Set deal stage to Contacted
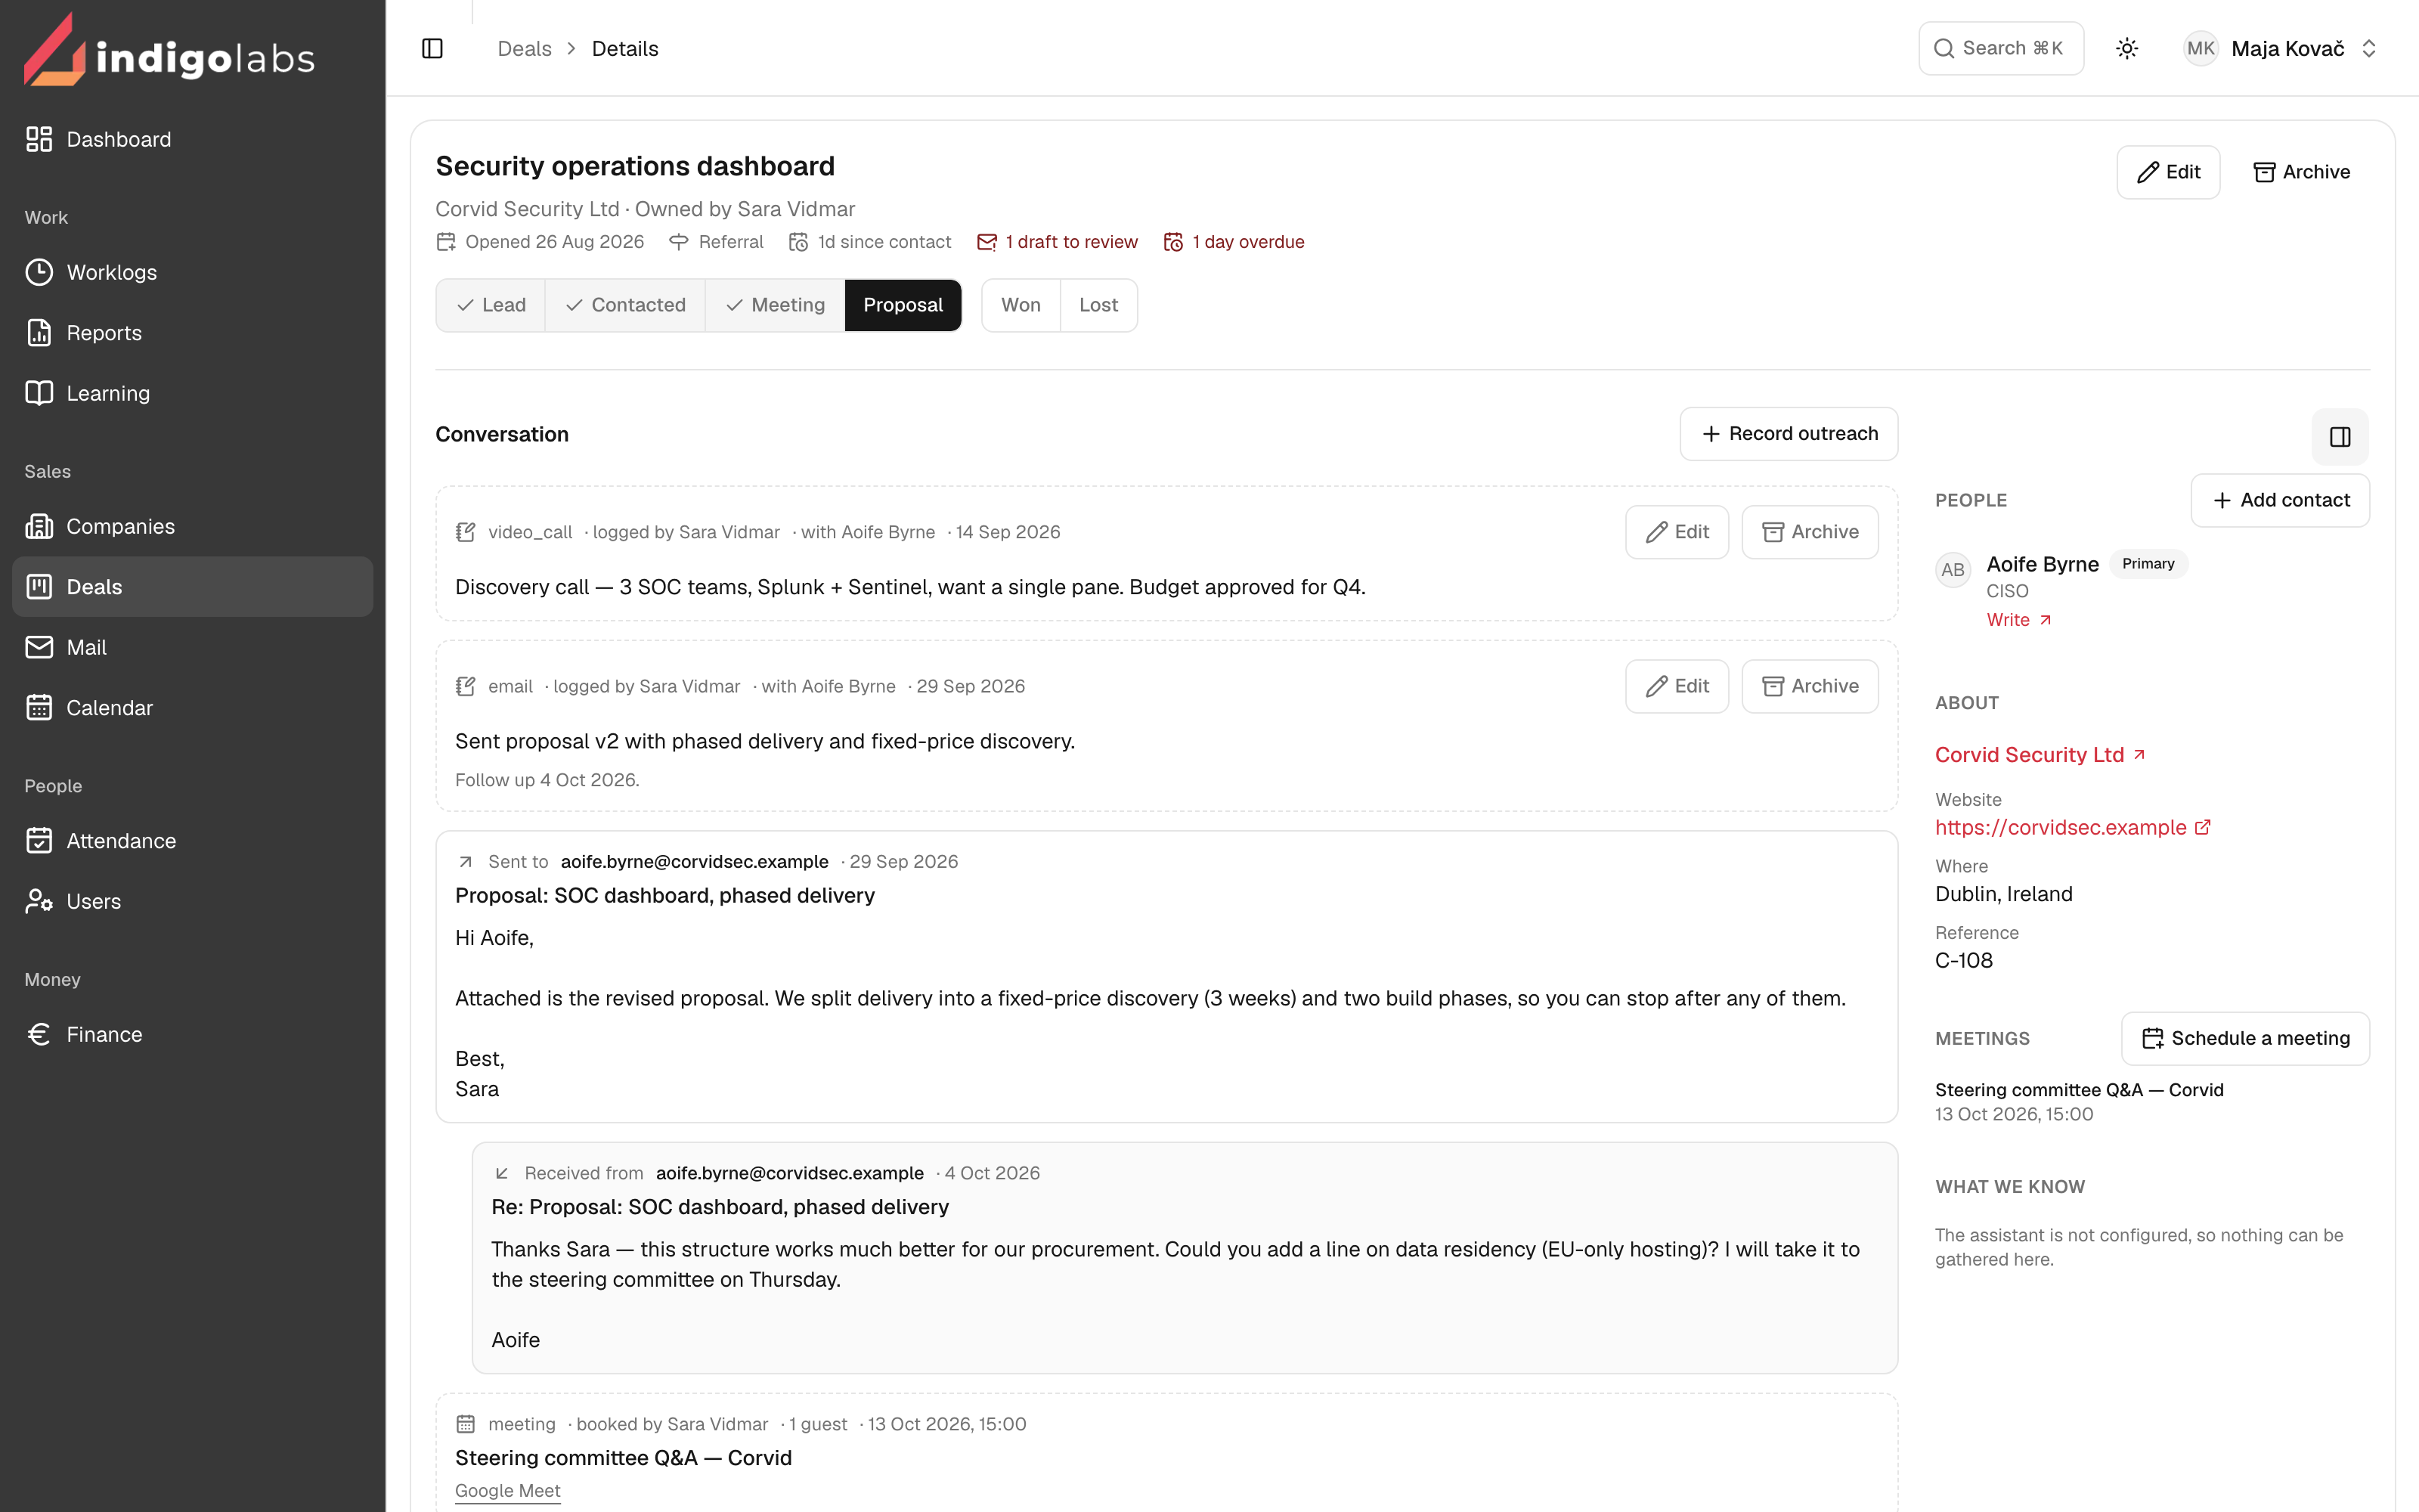The width and height of the screenshot is (2419, 1512). pyautogui.click(x=624, y=305)
